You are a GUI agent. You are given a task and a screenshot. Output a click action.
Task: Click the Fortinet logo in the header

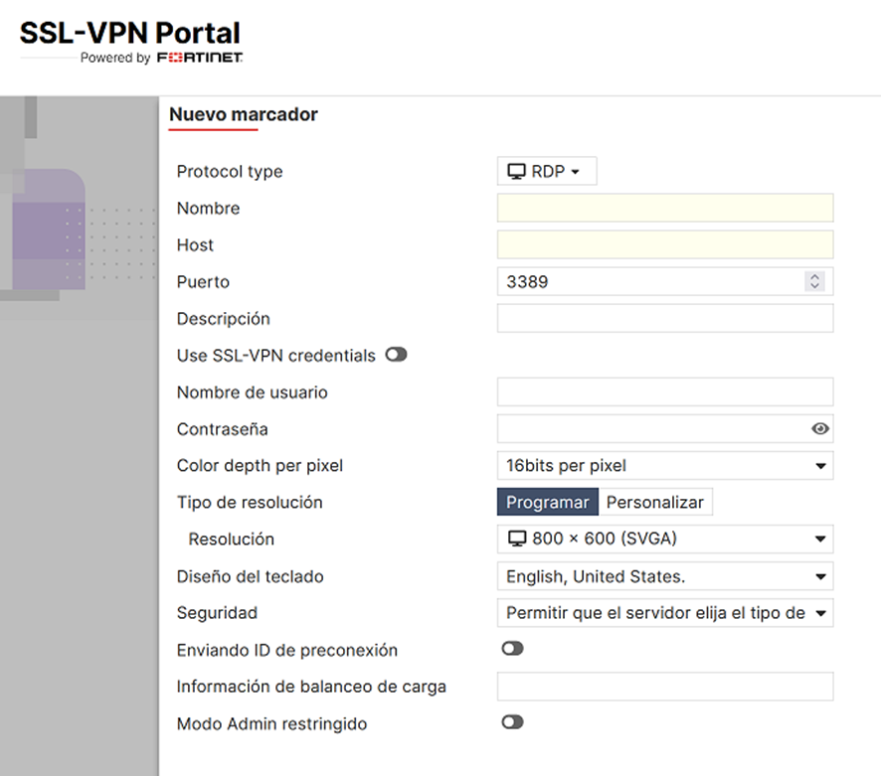click(x=200, y=58)
